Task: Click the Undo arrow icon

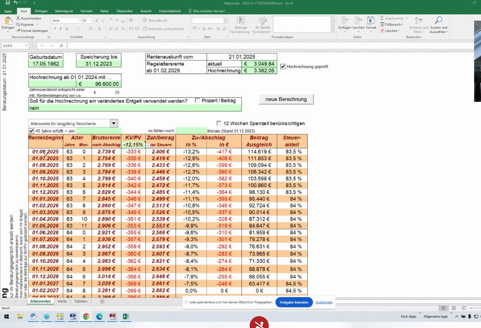Action: [16, 3]
